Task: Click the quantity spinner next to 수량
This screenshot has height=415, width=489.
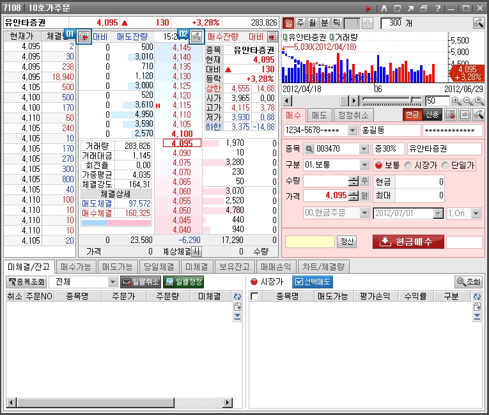Action: click(x=353, y=181)
